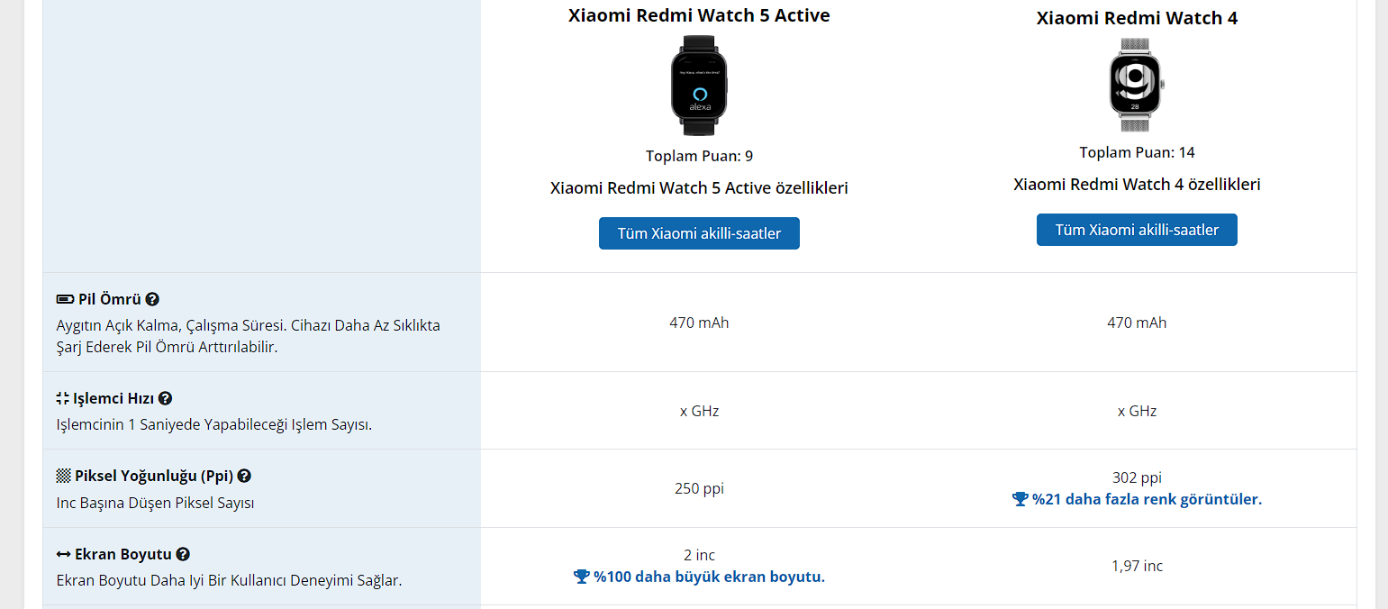Screen dimensions: 1388x609
Task: Open Xiaomi Redmi Watch 5 Active özellikleri link
Action: point(699,188)
